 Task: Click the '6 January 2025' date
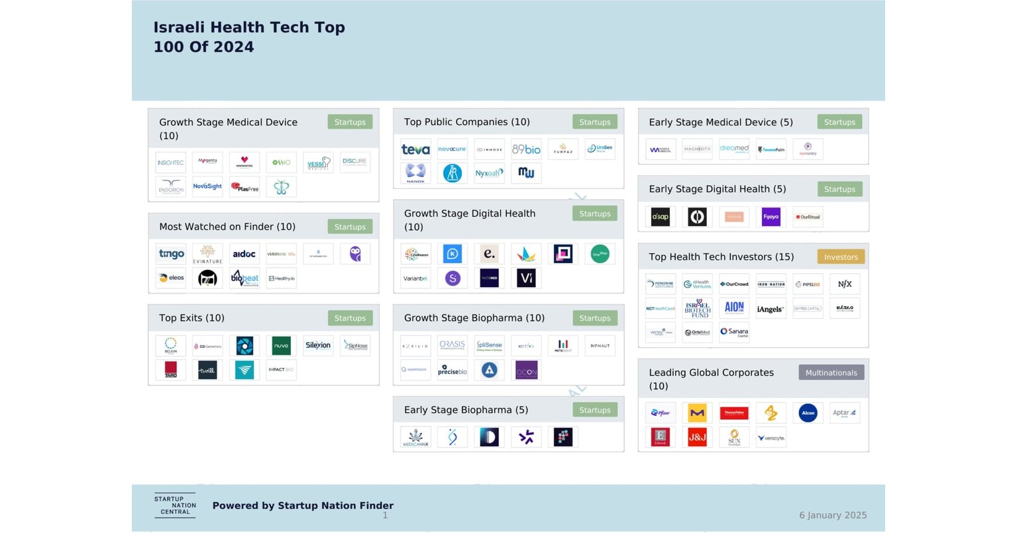833,515
